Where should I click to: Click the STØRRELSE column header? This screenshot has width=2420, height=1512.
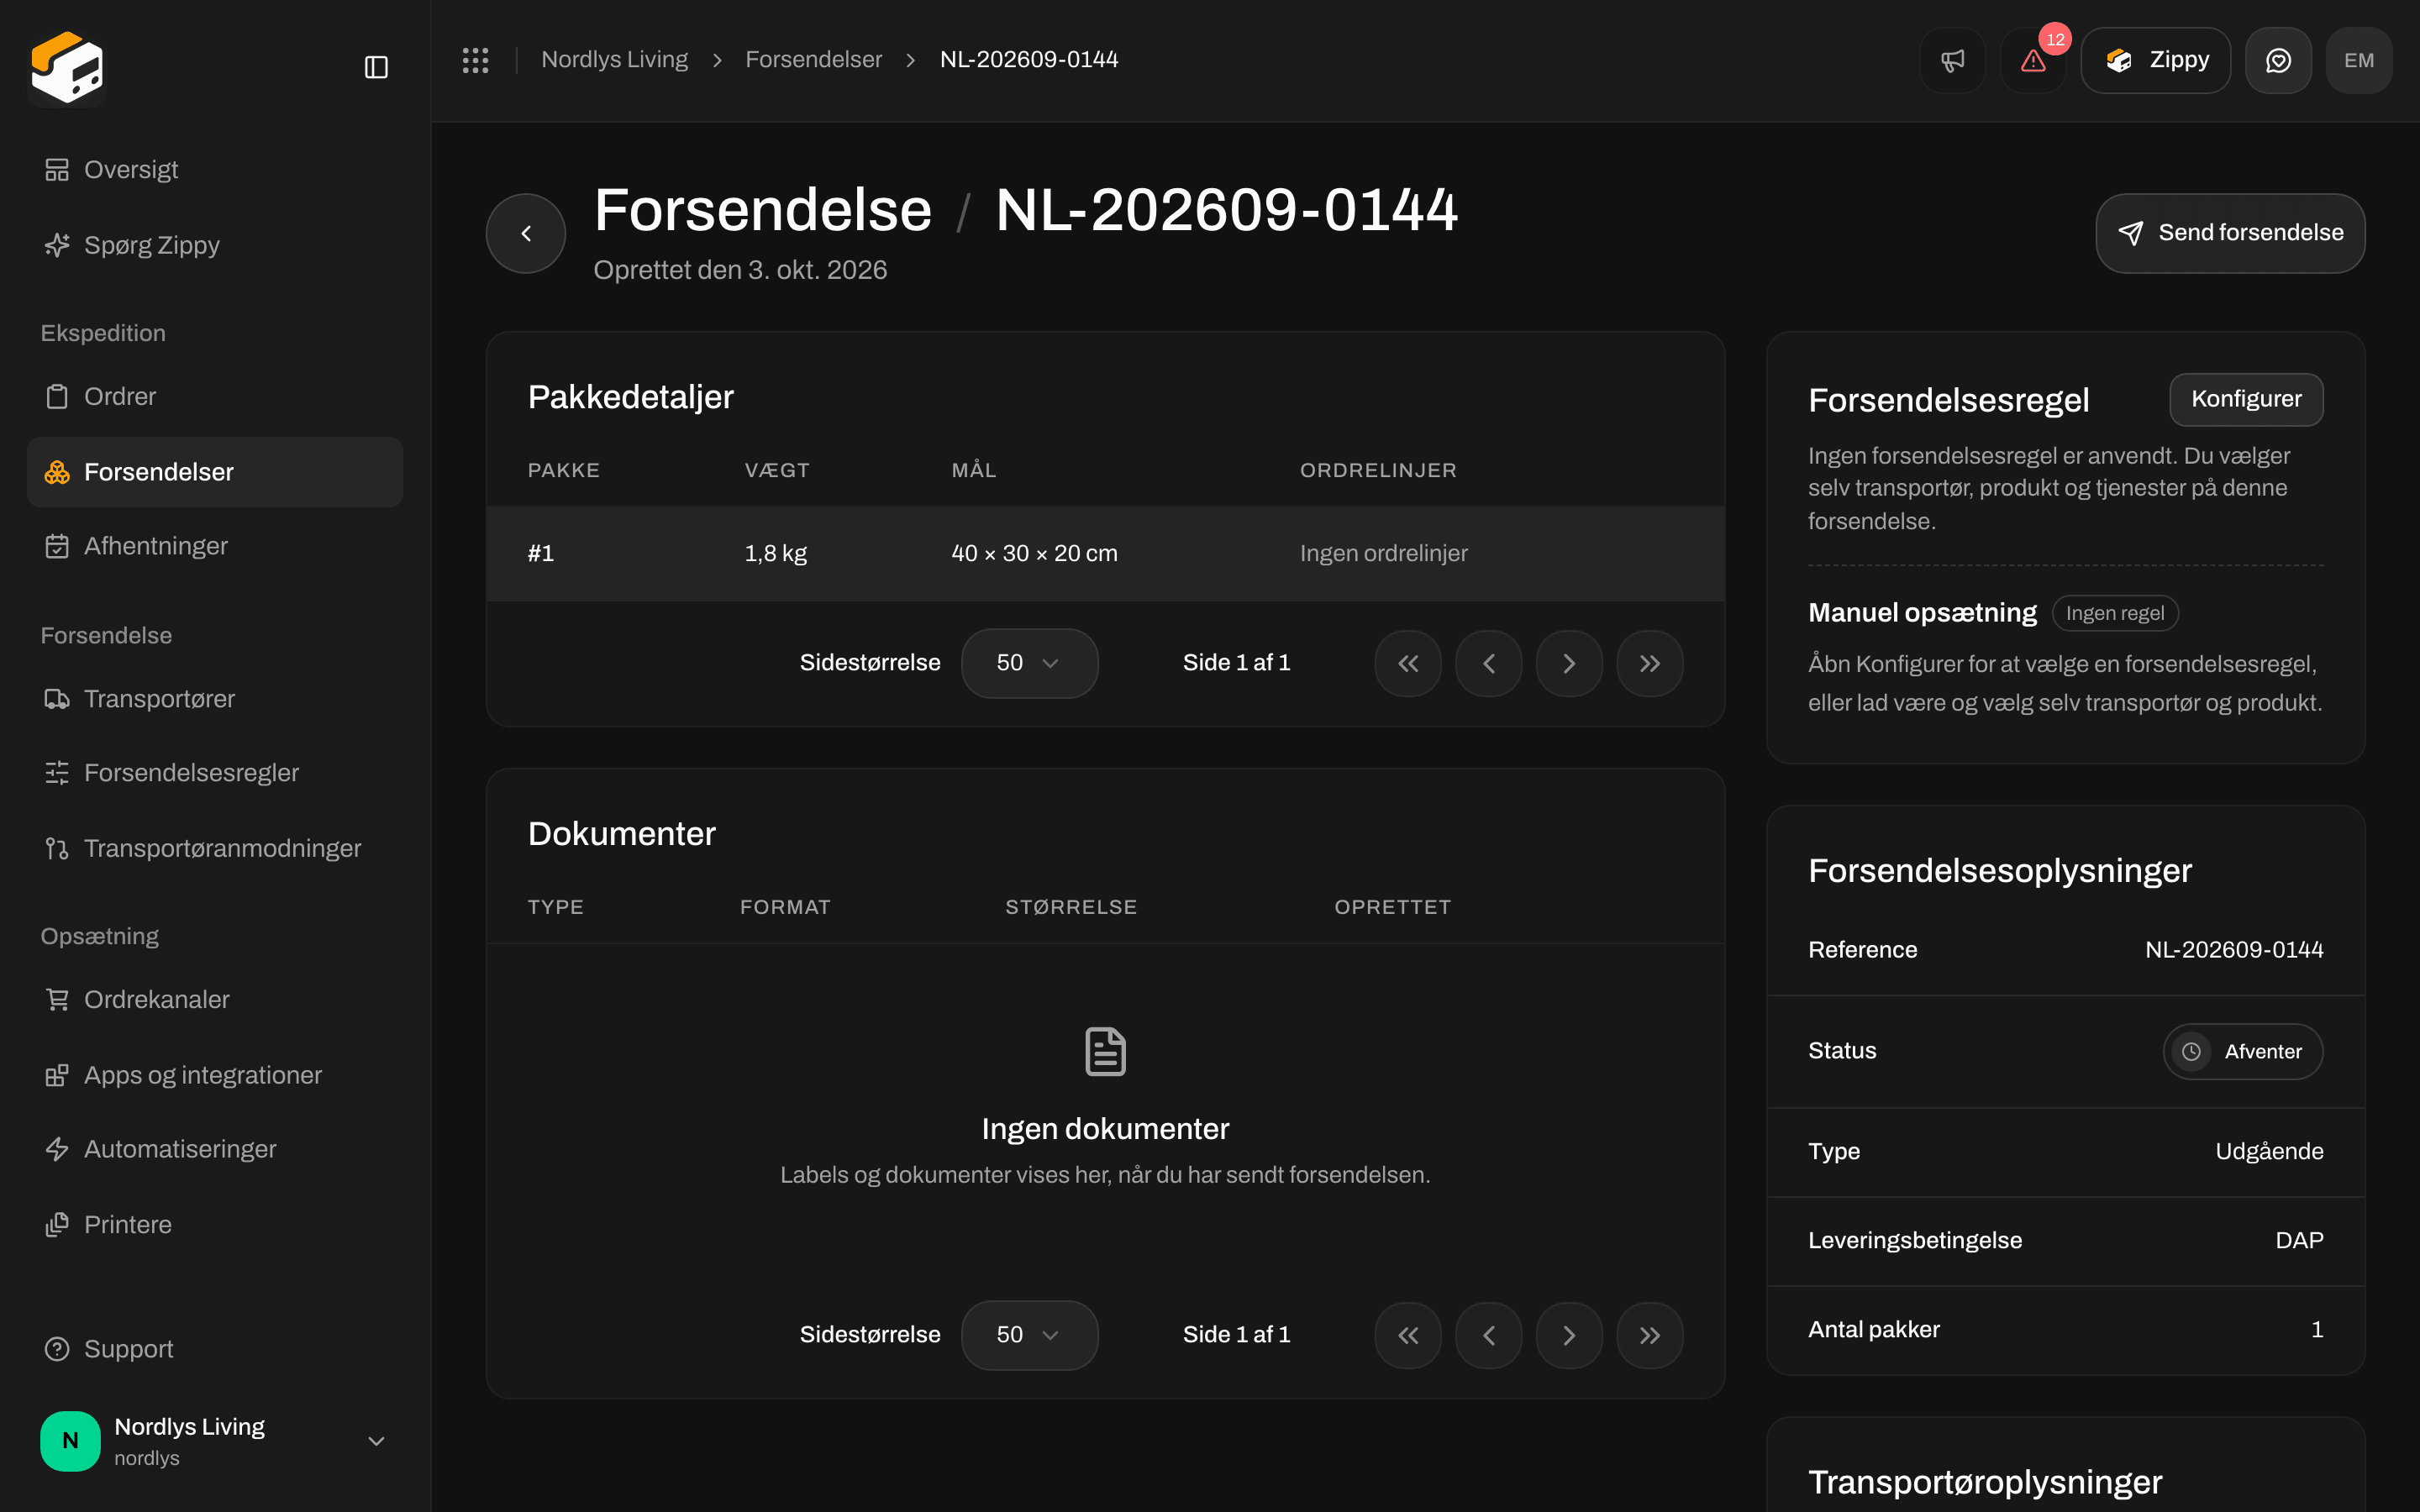point(1071,907)
